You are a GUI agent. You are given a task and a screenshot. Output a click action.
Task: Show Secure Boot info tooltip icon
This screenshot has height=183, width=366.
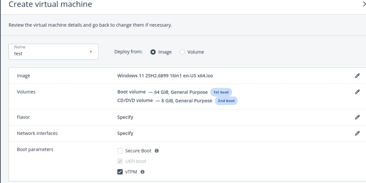click(x=157, y=151)
